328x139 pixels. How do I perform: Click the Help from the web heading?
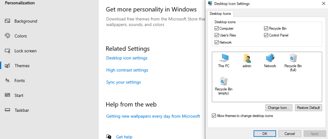131,104
